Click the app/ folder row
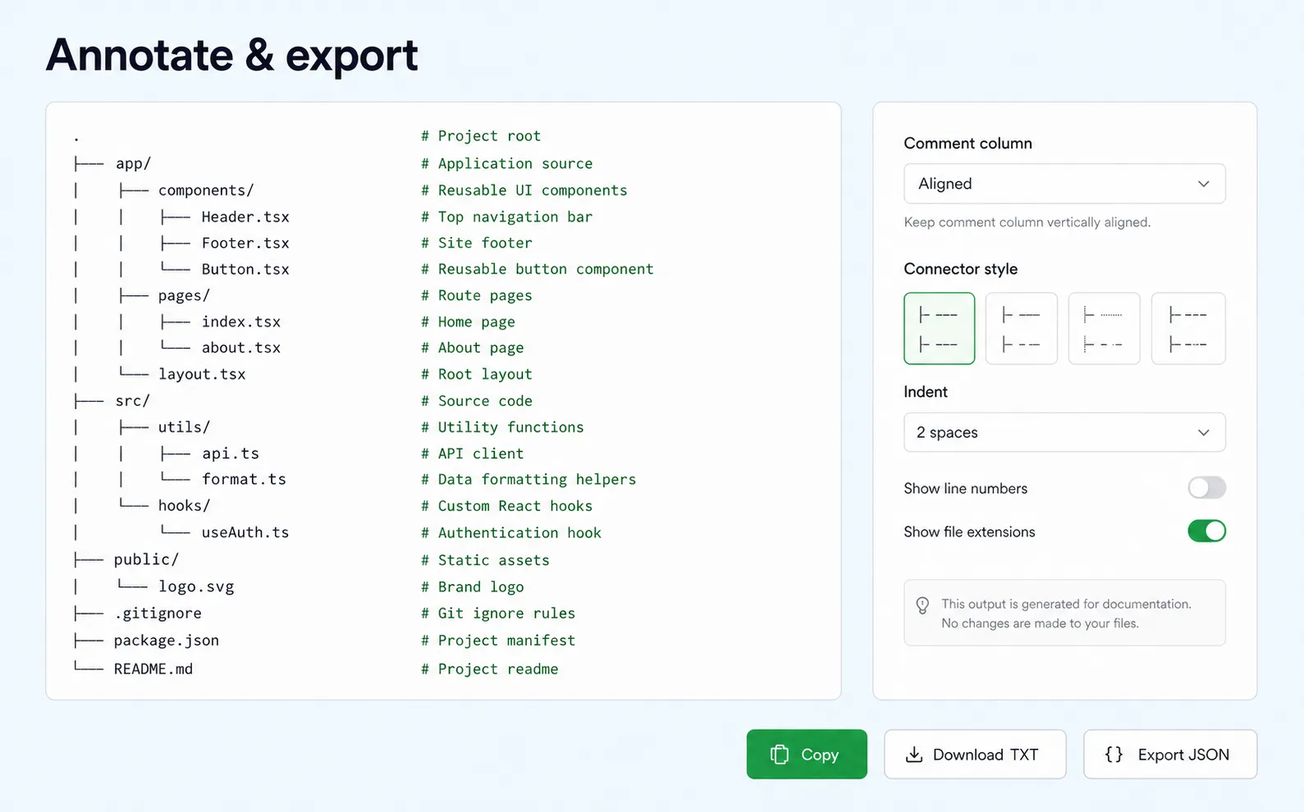Image resolution: width=1304 pixels, height=812 pixels. [x=133, y=163]
